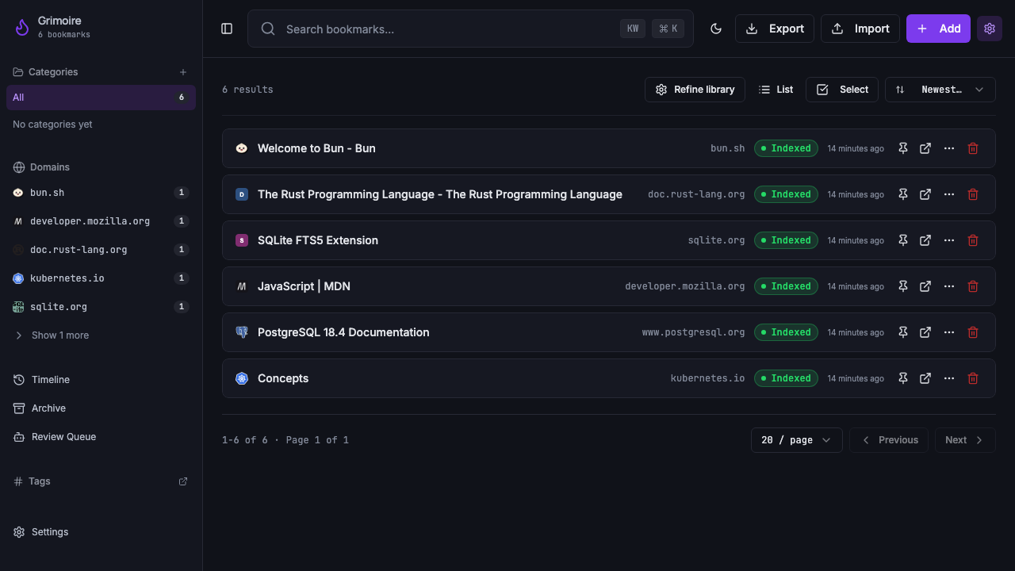1015x571 pixels.
Task: Open the Refine library options
Action: (x=695, y=90)
